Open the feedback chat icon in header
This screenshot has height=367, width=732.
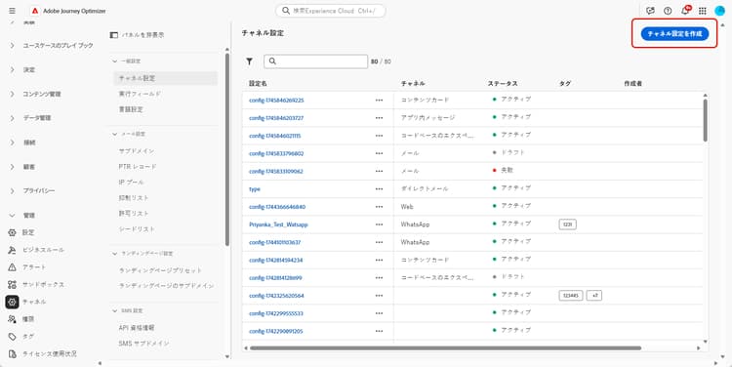tap(650, 11)
